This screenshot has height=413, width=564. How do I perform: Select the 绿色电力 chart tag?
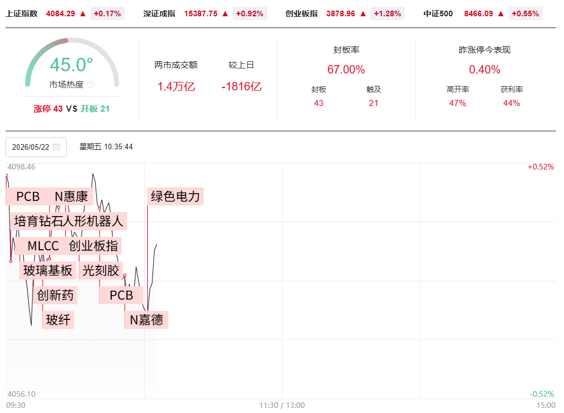click(x=175, y=196)
